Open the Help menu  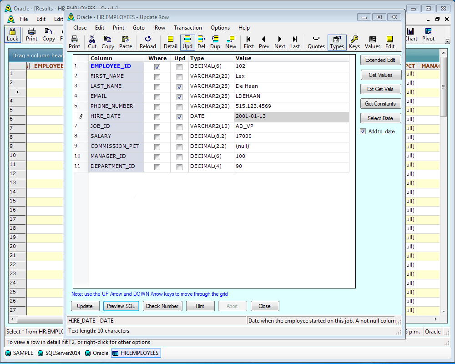[x=244, y=28]
